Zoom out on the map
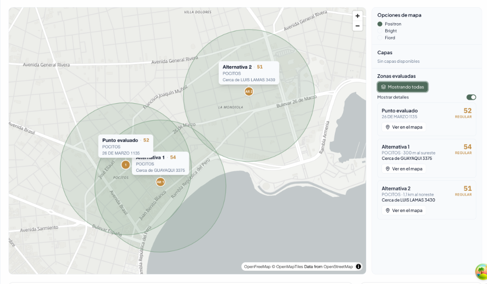This screenshot has width=487, height=284. (358, 26)
